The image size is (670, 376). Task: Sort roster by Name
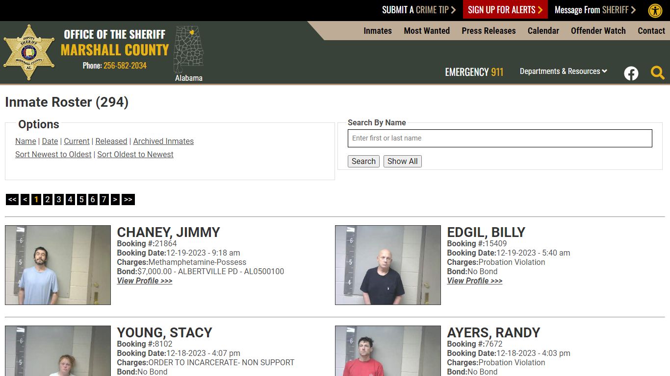[x=26, y=141]
